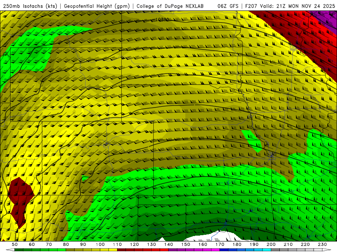Click the "250mb Isotachs (kts)" title text

coord(30,6)
